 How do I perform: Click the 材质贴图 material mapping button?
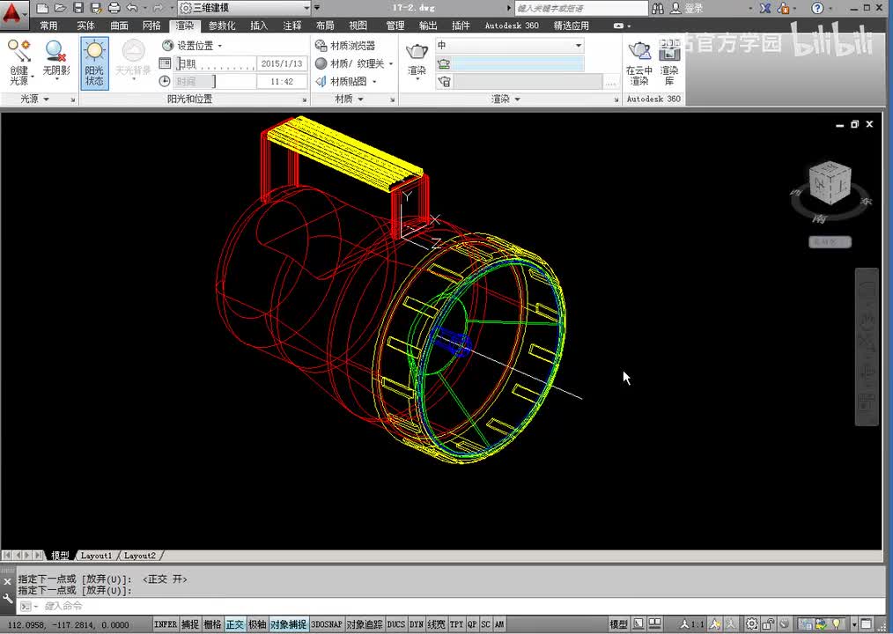coord(346,81)
